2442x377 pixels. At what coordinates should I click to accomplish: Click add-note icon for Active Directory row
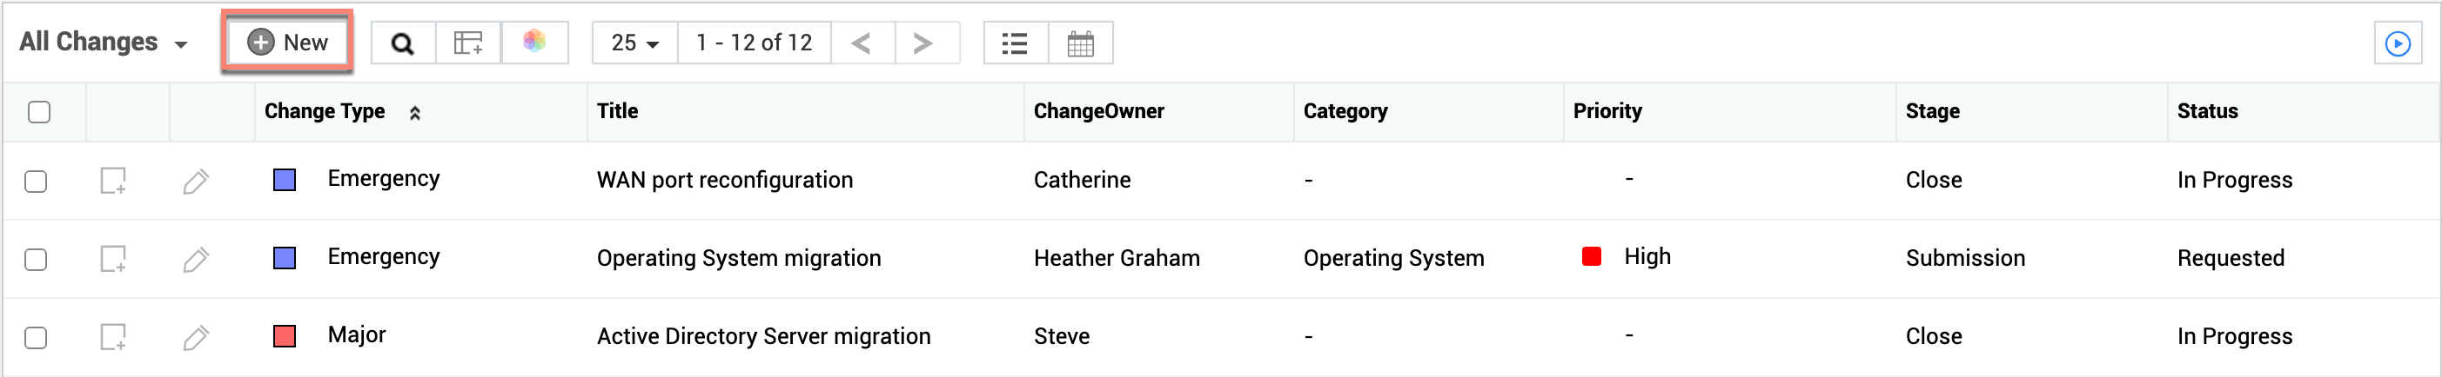pos(114,337)
